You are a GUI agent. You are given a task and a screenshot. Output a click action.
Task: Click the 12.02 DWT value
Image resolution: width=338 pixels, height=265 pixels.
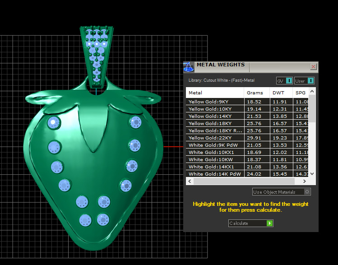pyautogui.click(x=280, y=152)
